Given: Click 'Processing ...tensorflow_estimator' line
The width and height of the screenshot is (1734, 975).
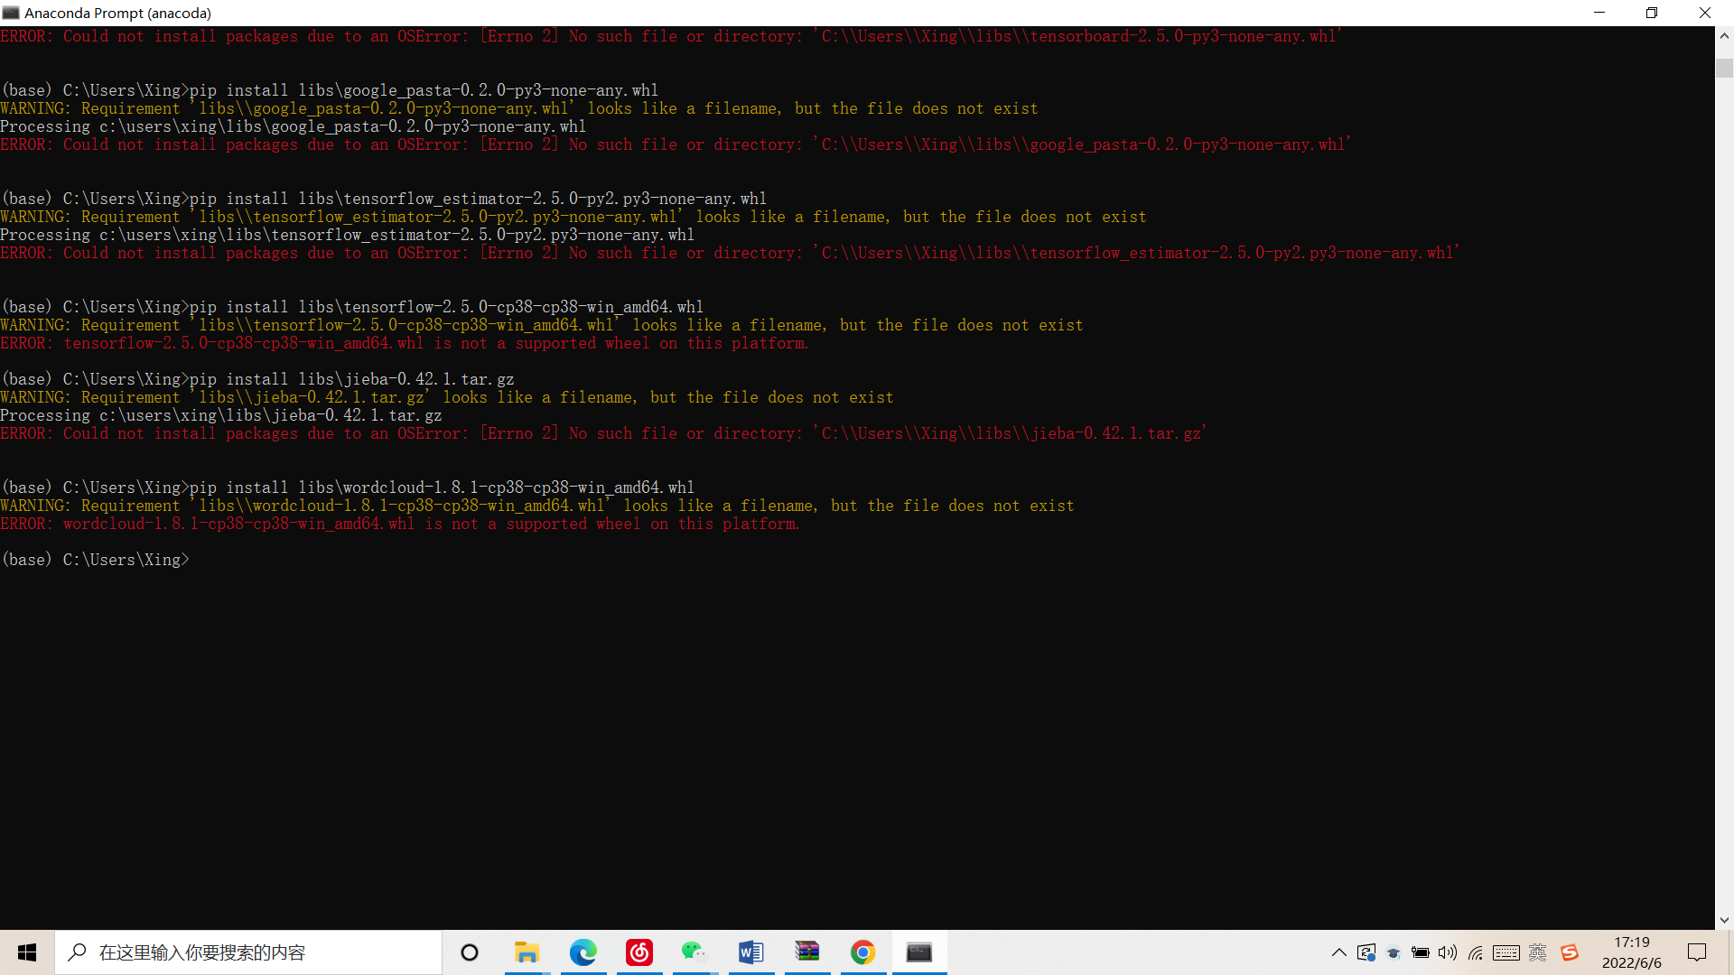Looking at the screenshot, I should pyautogui.click(x=348, y=235).
